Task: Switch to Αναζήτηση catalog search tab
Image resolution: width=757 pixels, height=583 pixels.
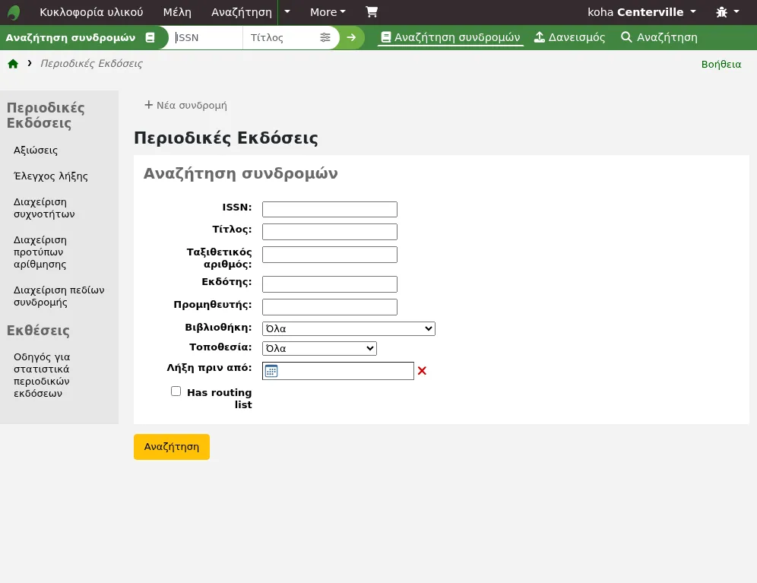Action: (659, 38)
